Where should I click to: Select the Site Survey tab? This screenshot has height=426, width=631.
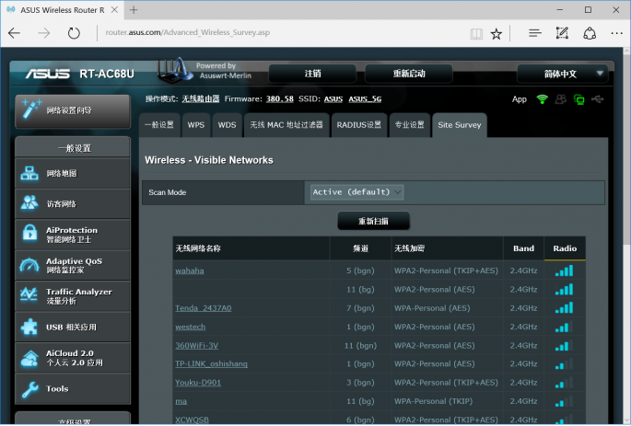(x=460, y=125)
